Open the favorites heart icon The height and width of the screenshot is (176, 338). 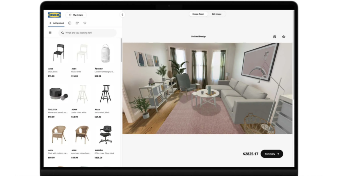coord(85,23)
